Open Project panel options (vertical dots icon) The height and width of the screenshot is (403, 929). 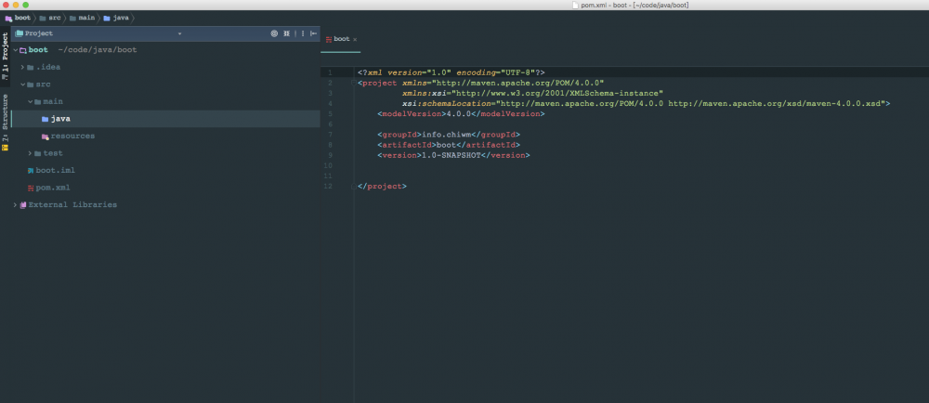coord(302,33)
